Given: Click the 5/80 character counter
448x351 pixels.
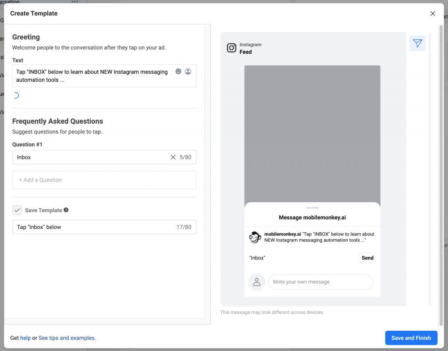Looking at the screenshot, I should click(x=185, y=157).
